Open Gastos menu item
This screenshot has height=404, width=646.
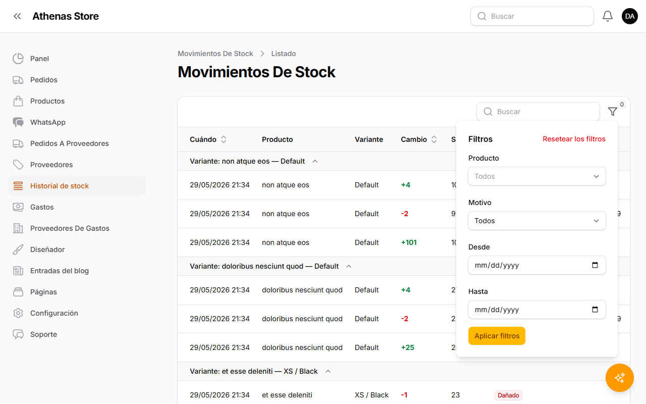click(x=77, y=207)
